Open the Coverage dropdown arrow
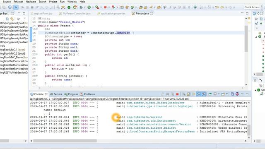This screenshot has width=265, height=149. 101,7
